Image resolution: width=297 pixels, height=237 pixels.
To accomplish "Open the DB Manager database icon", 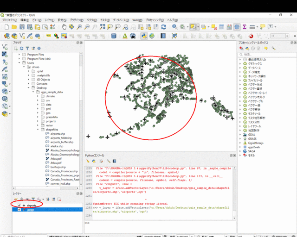I will 114,36.
